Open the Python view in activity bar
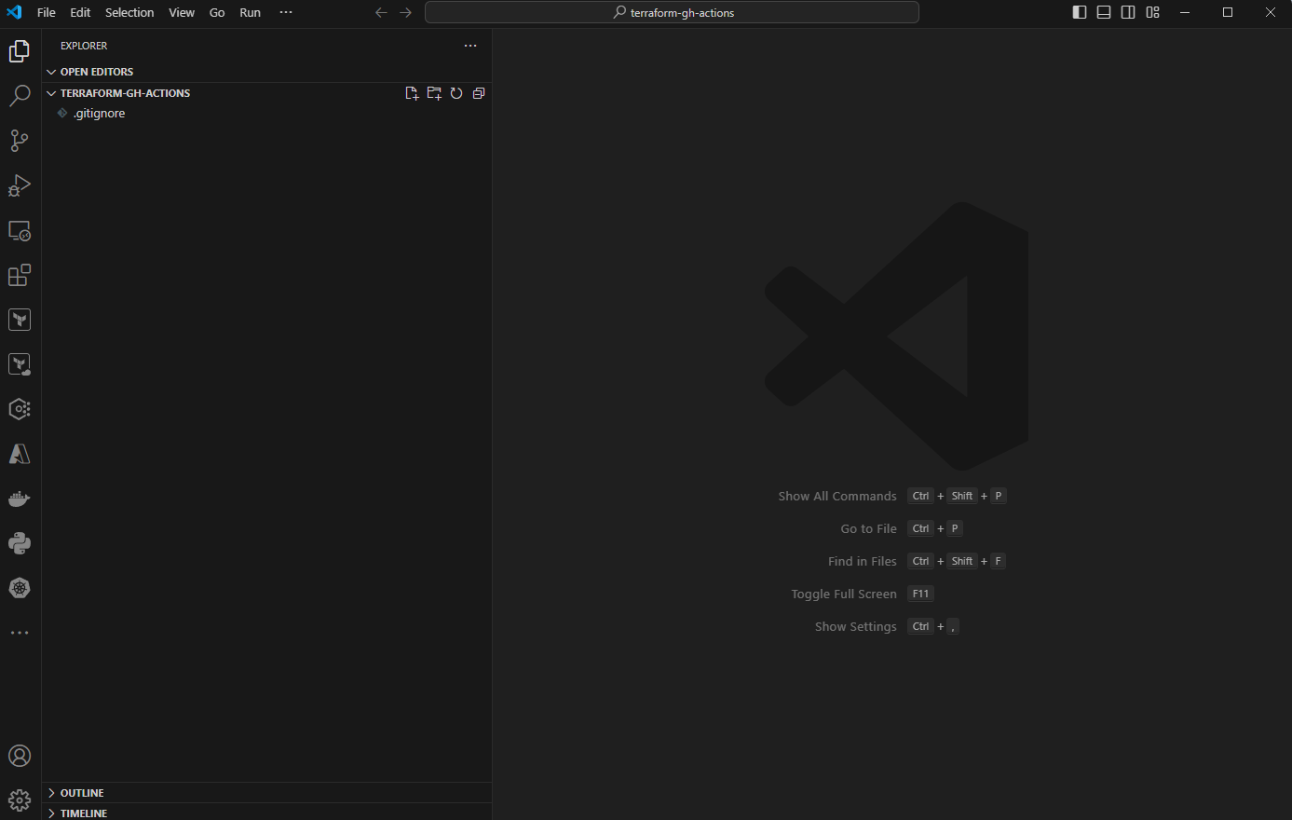The image size is (1292, 820). click(20, 543)
